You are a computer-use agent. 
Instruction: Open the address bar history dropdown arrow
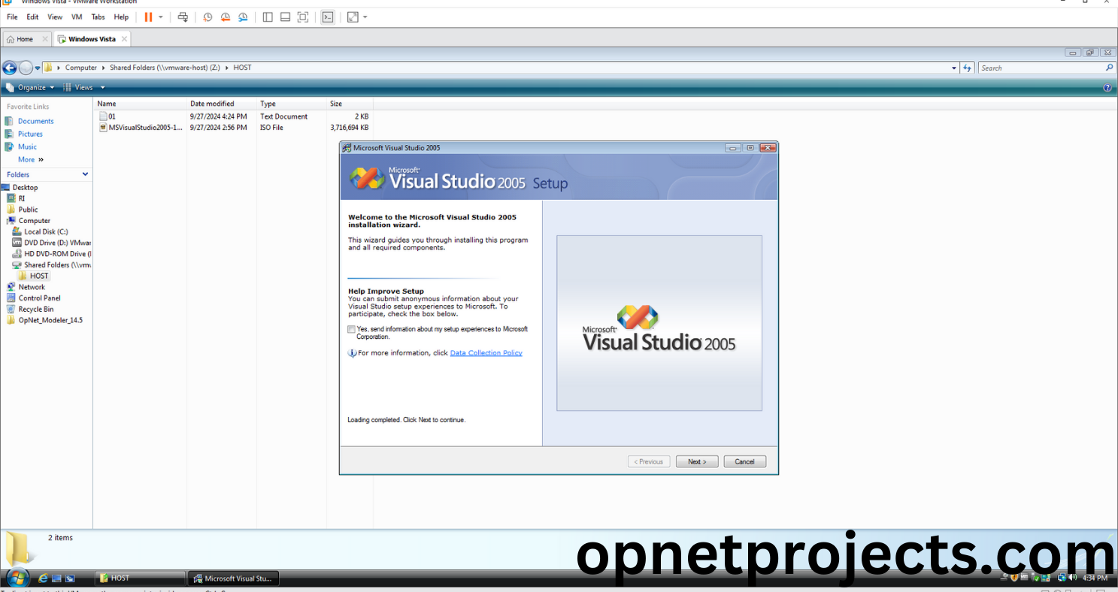click(x=954, y=68)
